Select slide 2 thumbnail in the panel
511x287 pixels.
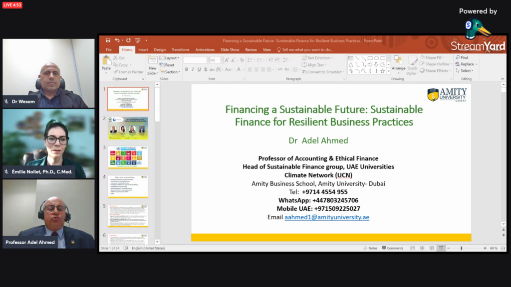coord(128,128)
